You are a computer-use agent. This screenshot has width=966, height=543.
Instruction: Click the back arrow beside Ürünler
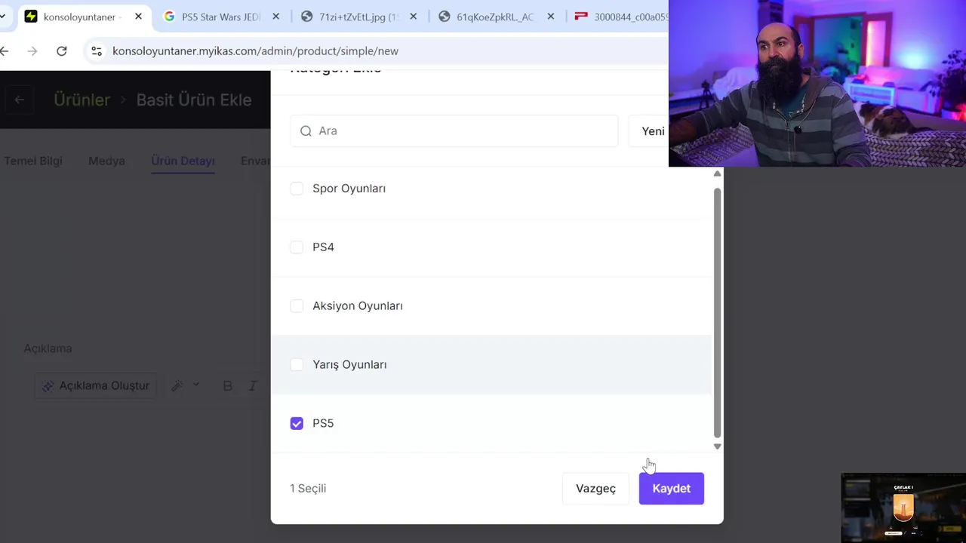point(20,100)
